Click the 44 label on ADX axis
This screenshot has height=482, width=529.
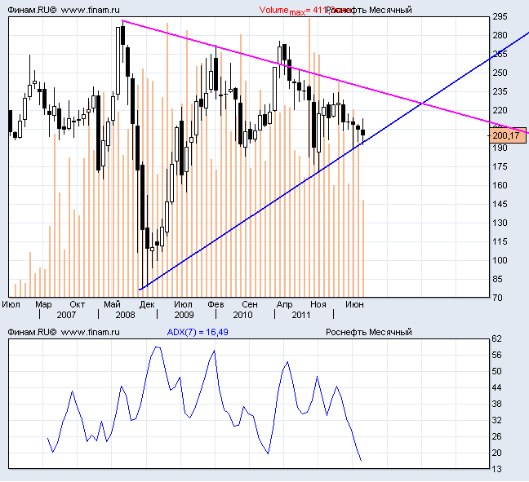click(x=497, y=388)
